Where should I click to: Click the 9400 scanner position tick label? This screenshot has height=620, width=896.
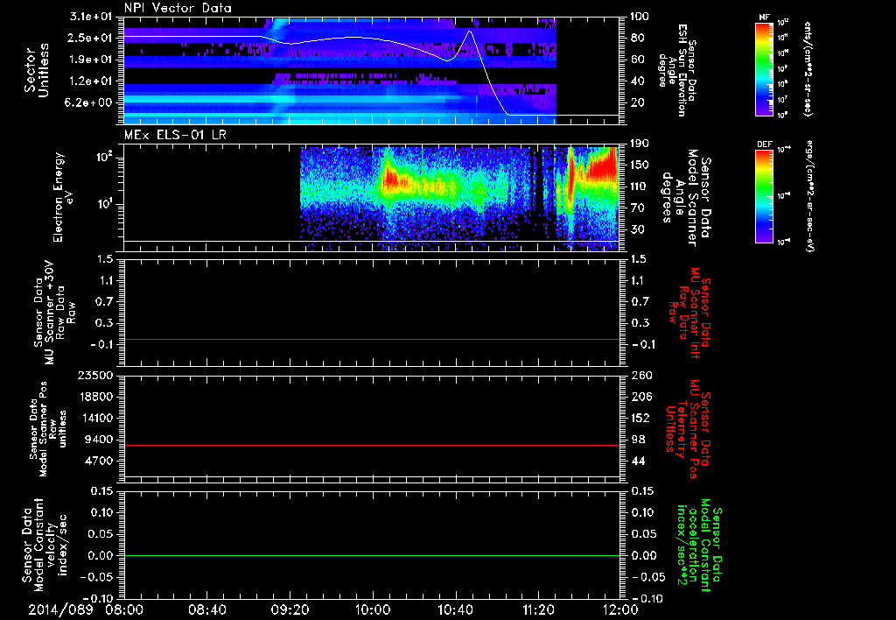pos(98,440)
